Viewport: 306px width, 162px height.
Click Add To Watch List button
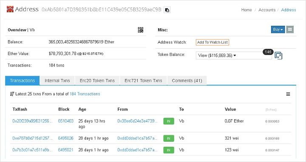pos(212,42)
